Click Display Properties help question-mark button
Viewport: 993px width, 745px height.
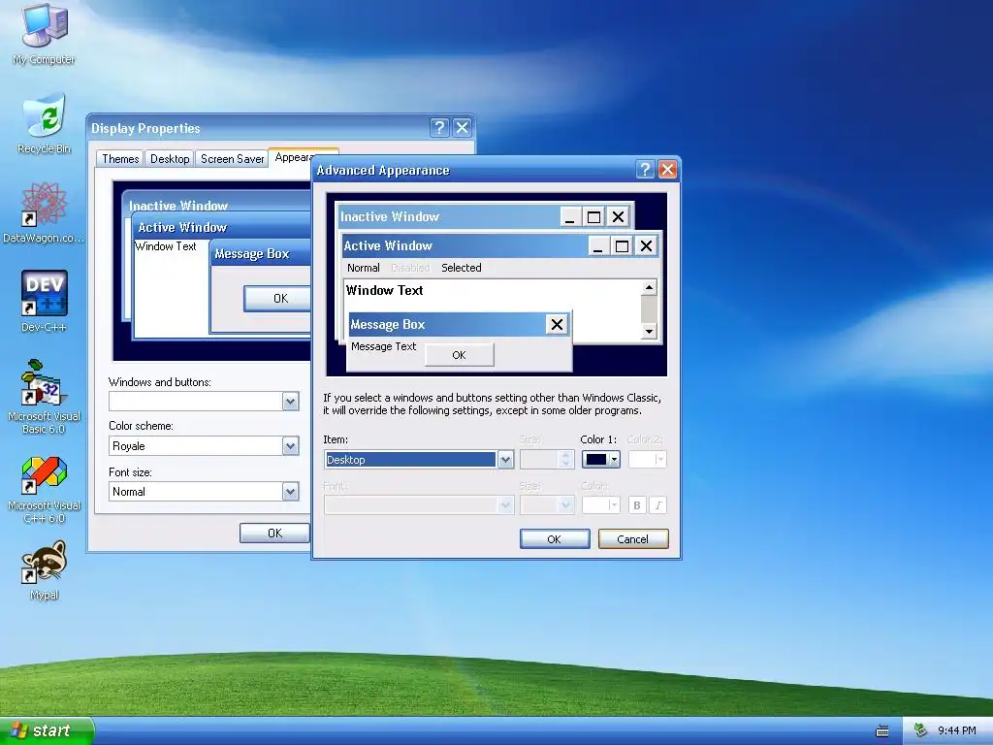point(439,127)
